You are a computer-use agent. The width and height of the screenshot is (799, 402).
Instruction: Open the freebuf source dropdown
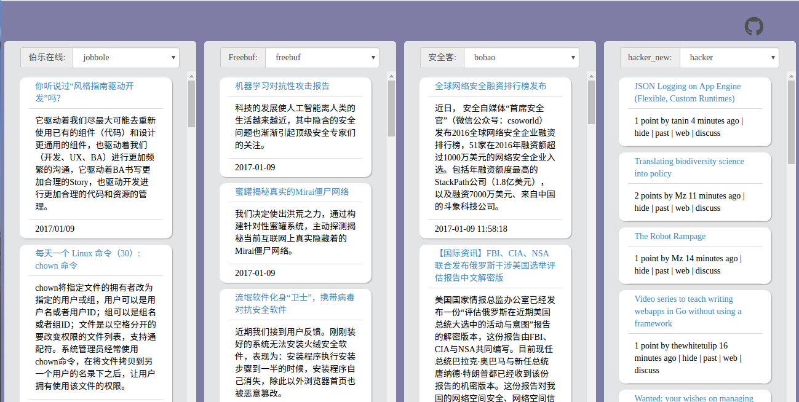coord(322,58)
